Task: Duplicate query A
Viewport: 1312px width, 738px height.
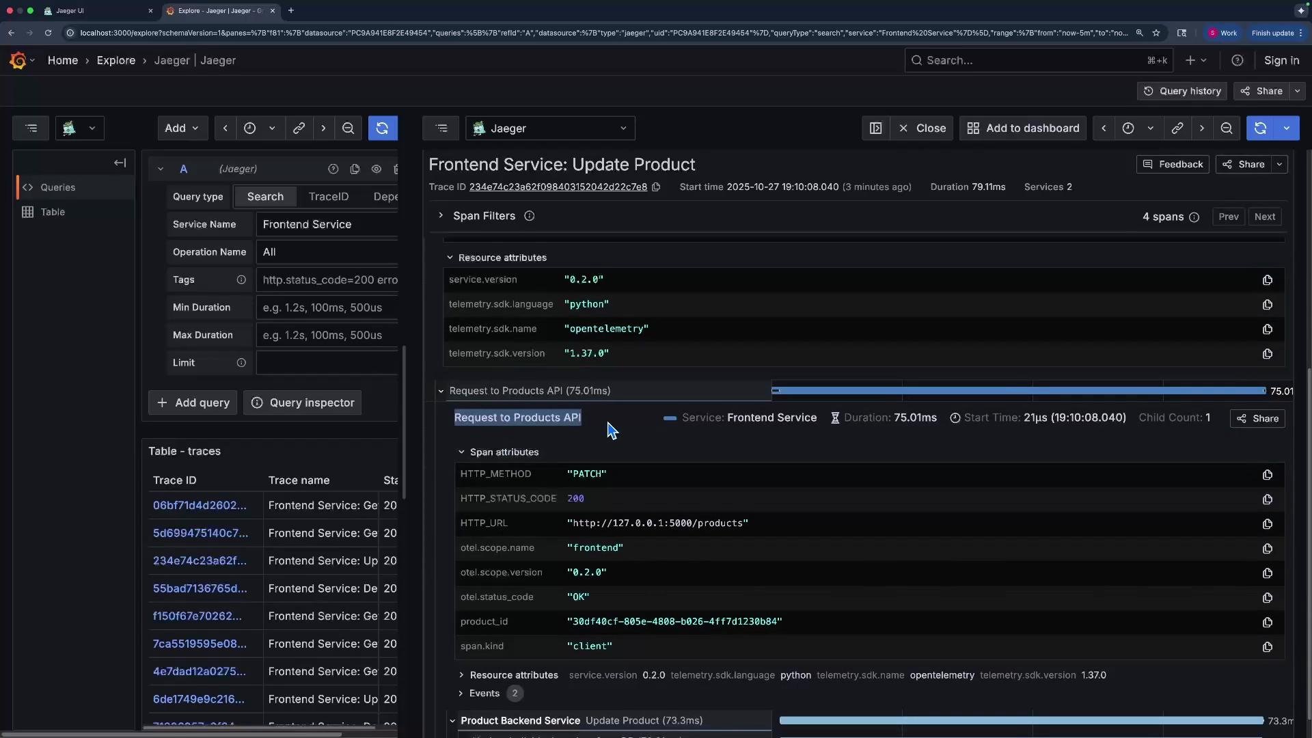Action: 355,169
